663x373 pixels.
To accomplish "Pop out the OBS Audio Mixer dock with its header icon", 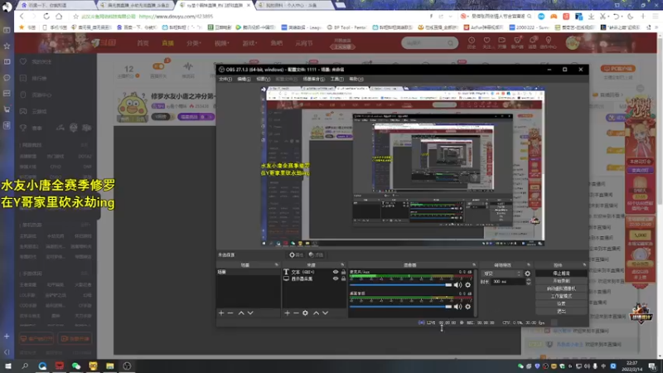I will point(474,265).
